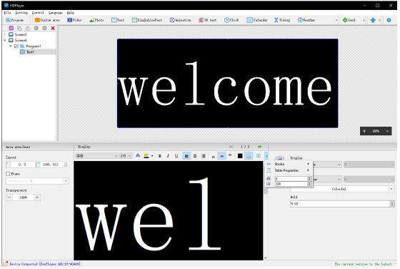Toggle bold formatting
Image resolution: width=400 pixels, height=269 pixels.
160,156
